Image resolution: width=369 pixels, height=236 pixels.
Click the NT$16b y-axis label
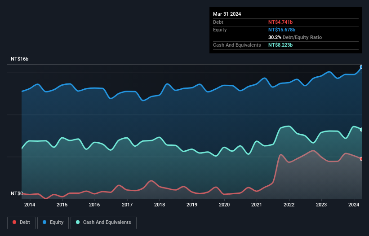tap(19, 59)
